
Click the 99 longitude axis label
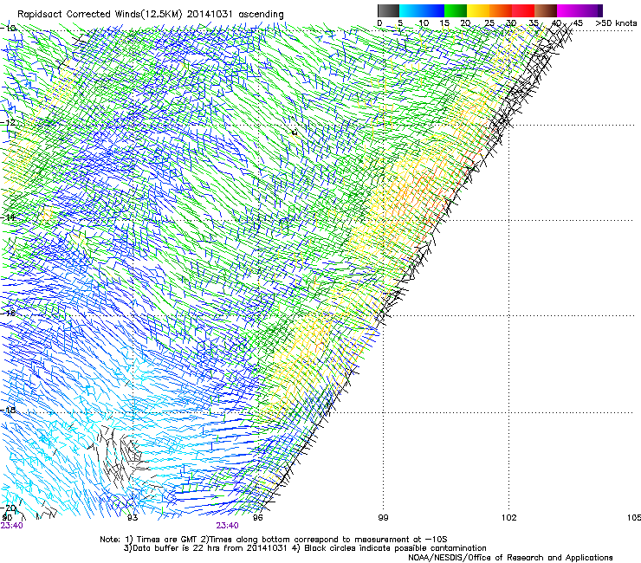pos(383,518)
